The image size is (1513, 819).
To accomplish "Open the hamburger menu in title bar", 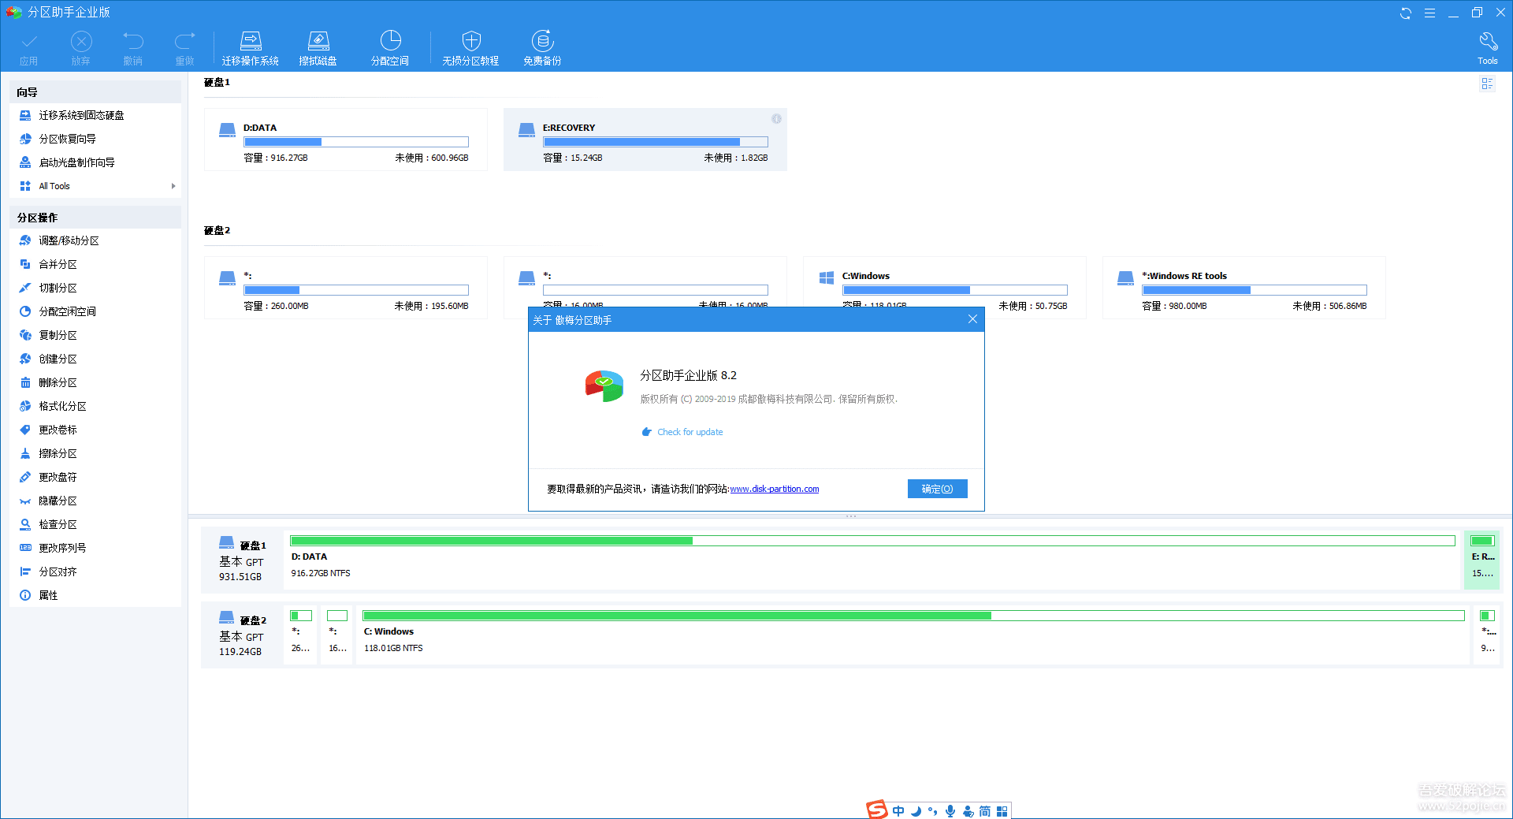I will 1429,13.
